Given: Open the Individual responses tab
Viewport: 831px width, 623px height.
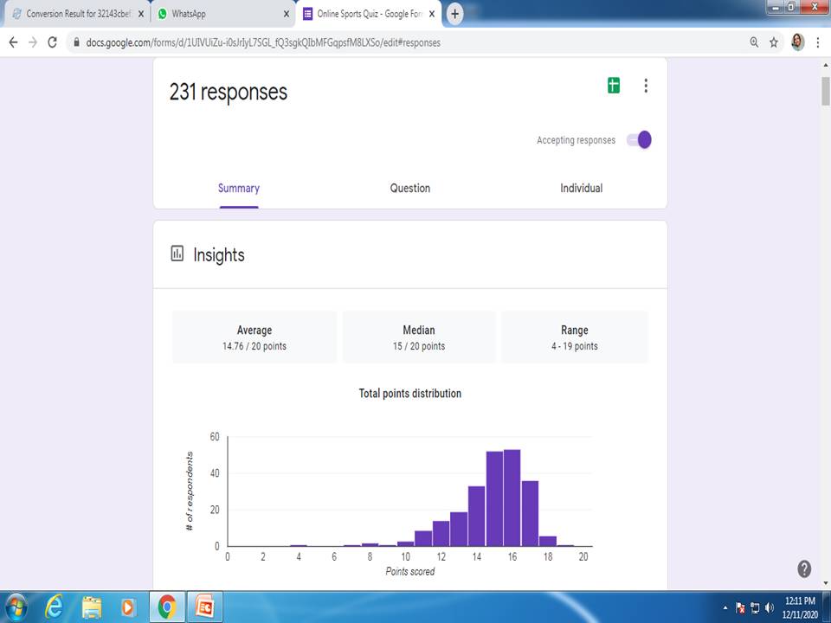Looking at the screenshot, I should tap(581, 189).
